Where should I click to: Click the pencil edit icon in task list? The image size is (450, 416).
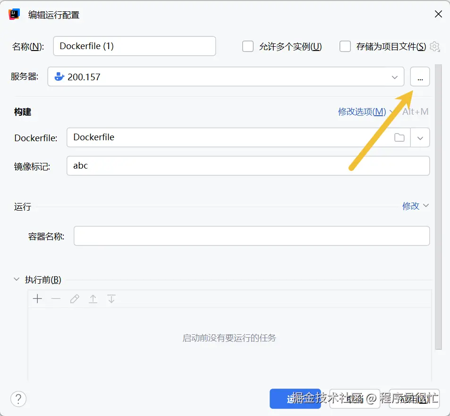(74, 298)
